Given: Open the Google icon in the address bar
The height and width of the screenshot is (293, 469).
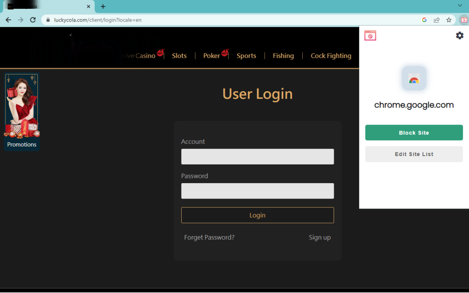Looking at the screenshot, I should [x=424, y=20].
